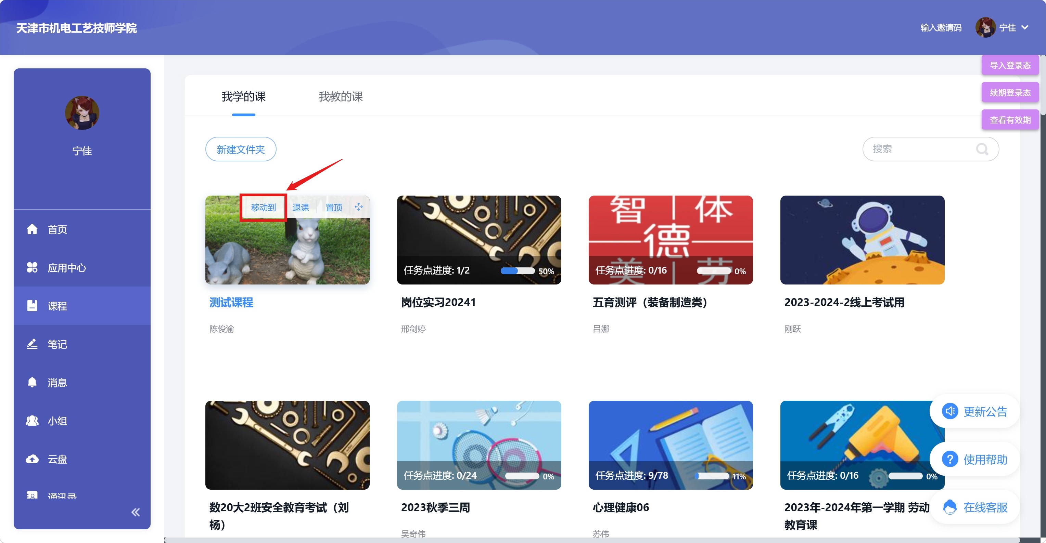Image resolution: width=1046 pixels, height=543 pixels.
Task: Open the astronaut course thumbnail
Action: tap(862, 240)
